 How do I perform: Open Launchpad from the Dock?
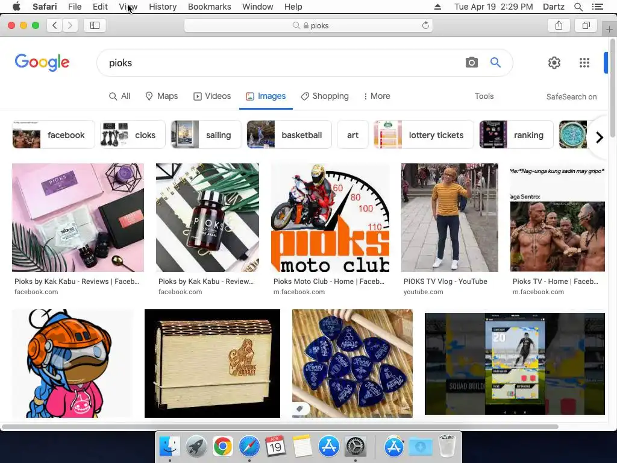(x=196, y=447)
